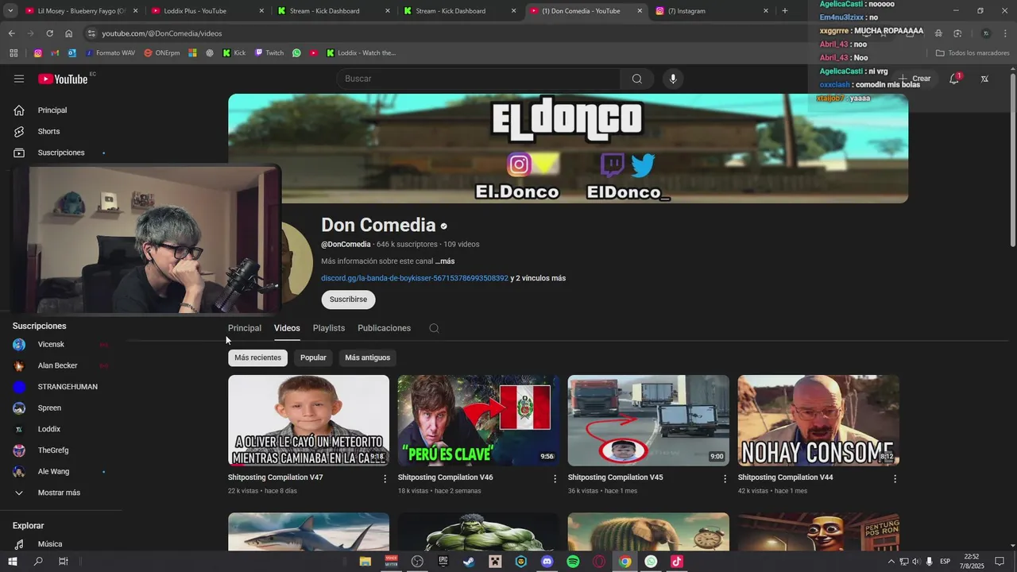Viewport: 1017px width, 572px height.
Task: Select the Videos channel tab
Action: tap(287, 328)
